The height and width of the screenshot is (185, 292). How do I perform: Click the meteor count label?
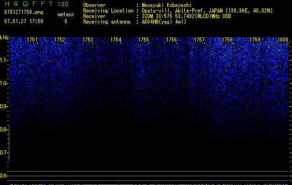point(66,14)
